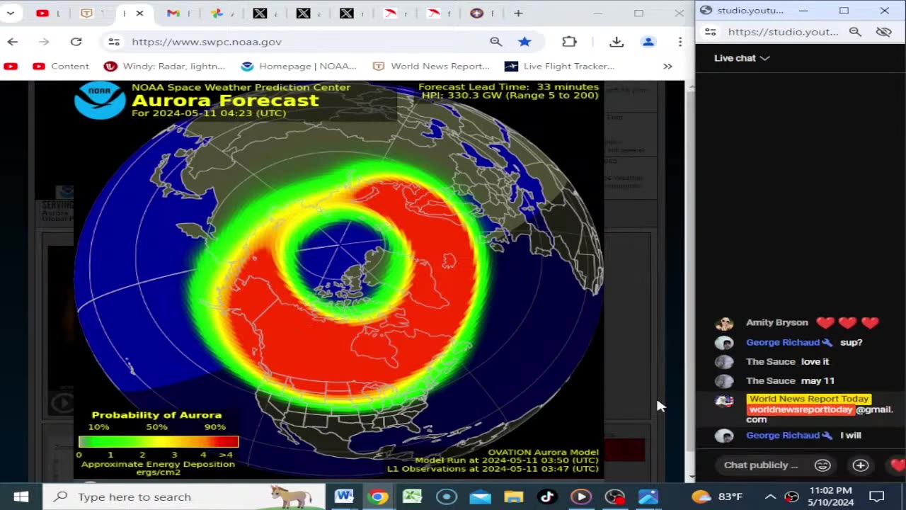Expand the tab search dropdown arrow
Image resolution: width=906 pixels, height=510 pixels.
click(x=11, y=13)
